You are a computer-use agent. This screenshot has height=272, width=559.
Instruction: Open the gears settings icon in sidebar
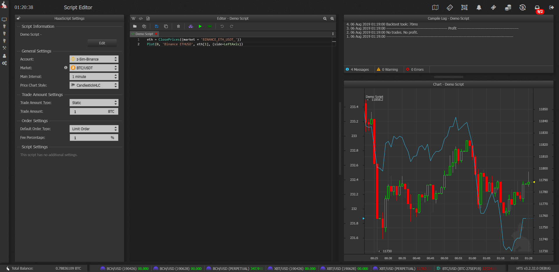point(4,63)
